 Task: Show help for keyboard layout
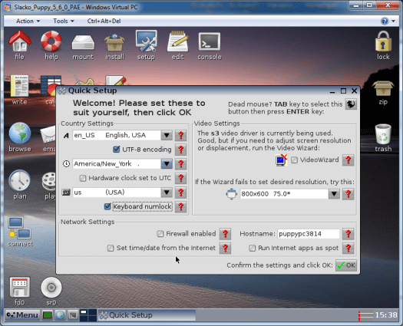pyautogui.click(x=180, y=193)
